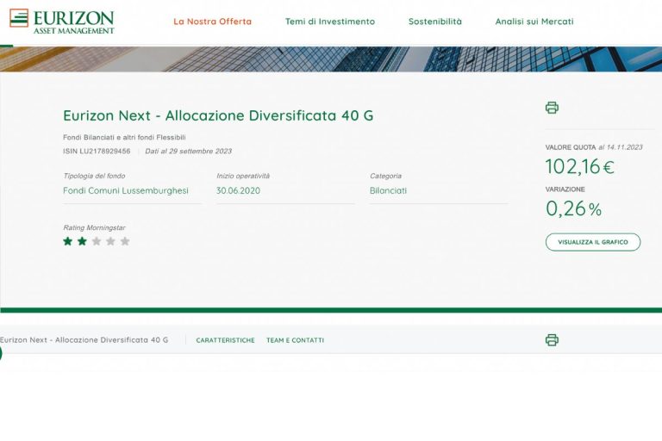Click the Bilanciati category value
Screen dimensions: 662x441
(388, 190)
